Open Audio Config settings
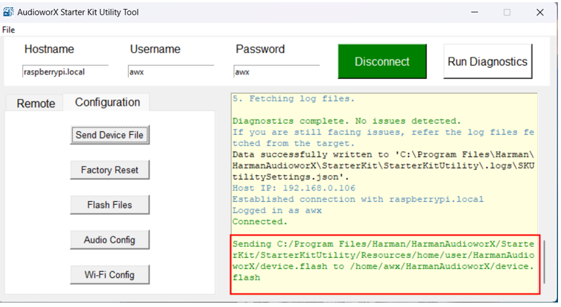Screen dimensions: 561x307 point(110,240)
